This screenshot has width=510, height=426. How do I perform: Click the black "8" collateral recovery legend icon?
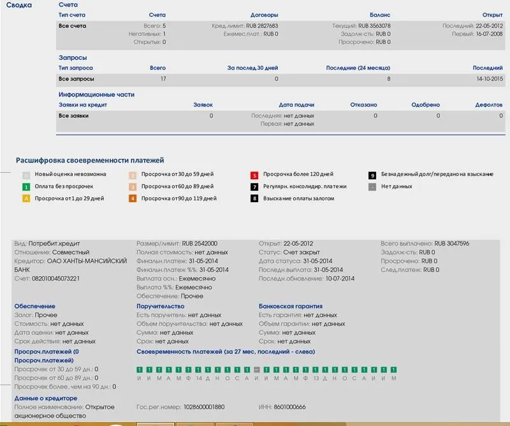point(254,198)
